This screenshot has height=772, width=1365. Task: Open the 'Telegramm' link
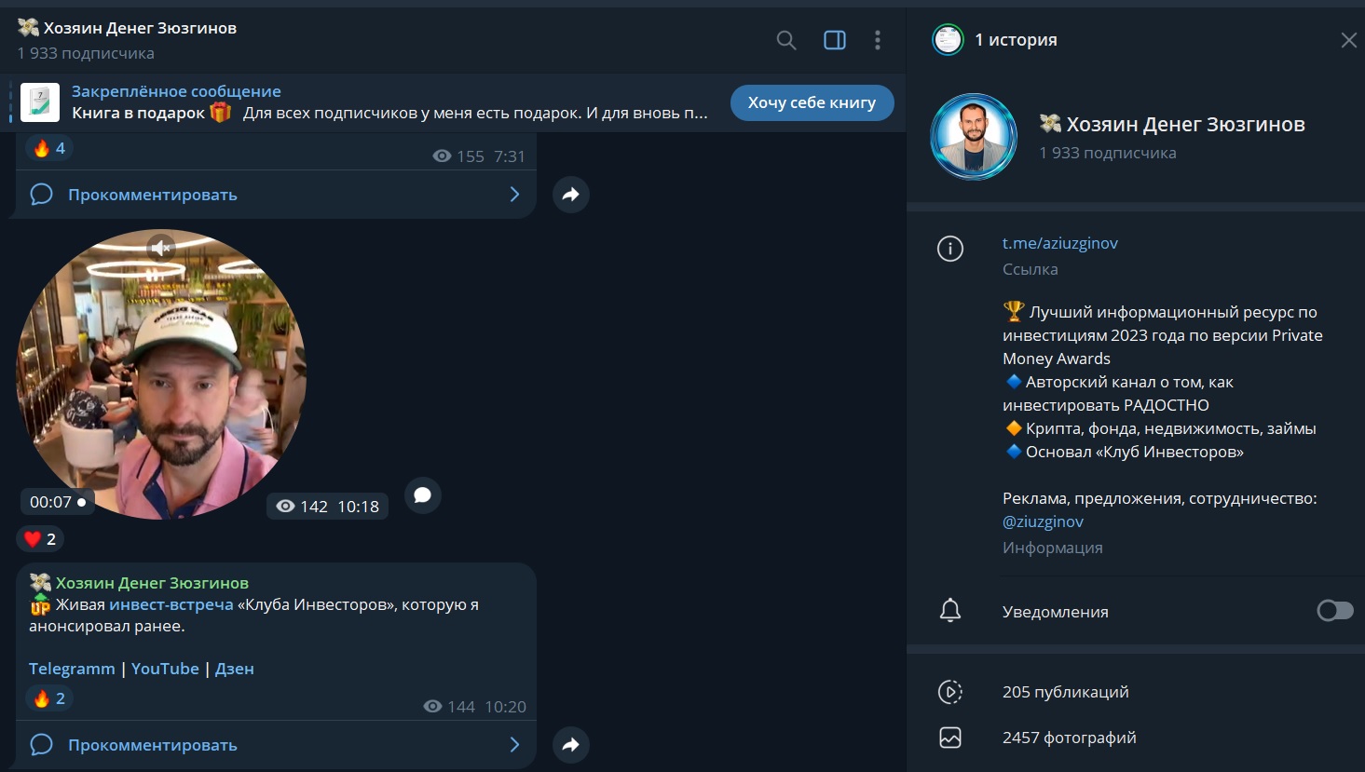pyautogui.click(x=72, y=669)
